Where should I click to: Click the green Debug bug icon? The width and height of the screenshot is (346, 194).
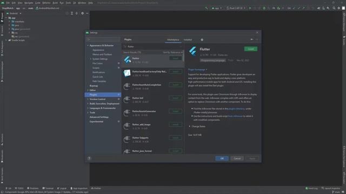264,8
